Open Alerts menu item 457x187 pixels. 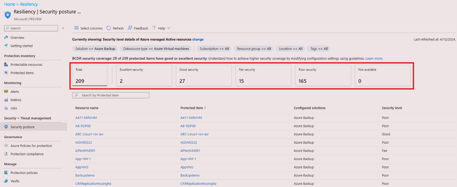[x=15, y=91]
